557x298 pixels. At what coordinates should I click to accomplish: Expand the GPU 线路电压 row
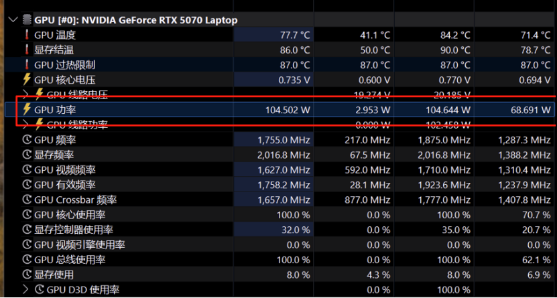(x=25, y=94)
